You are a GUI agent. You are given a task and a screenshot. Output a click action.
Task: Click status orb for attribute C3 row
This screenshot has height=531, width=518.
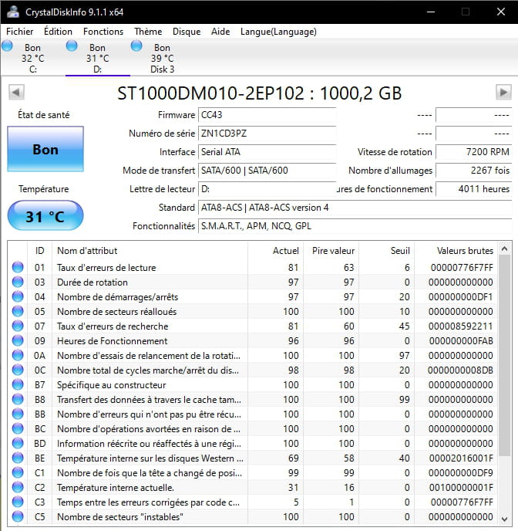click(18, 502)
